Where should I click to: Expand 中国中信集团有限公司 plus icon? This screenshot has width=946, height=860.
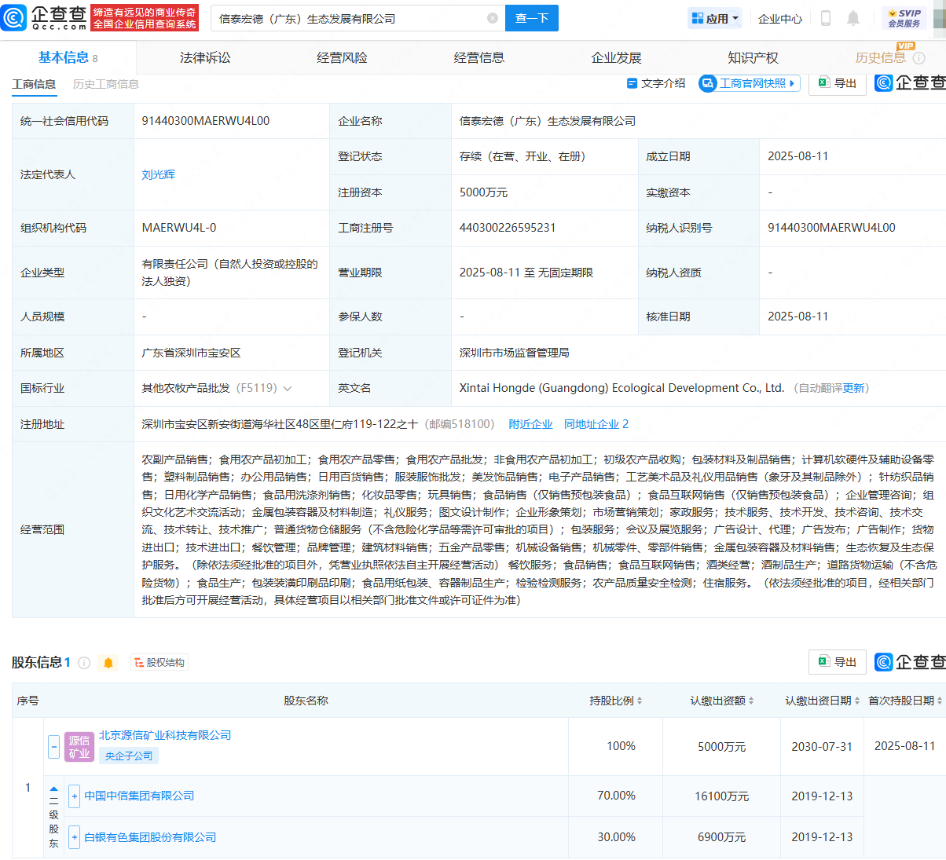pos(75,796)
